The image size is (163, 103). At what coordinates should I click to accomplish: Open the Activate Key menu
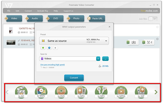point(43,11)
